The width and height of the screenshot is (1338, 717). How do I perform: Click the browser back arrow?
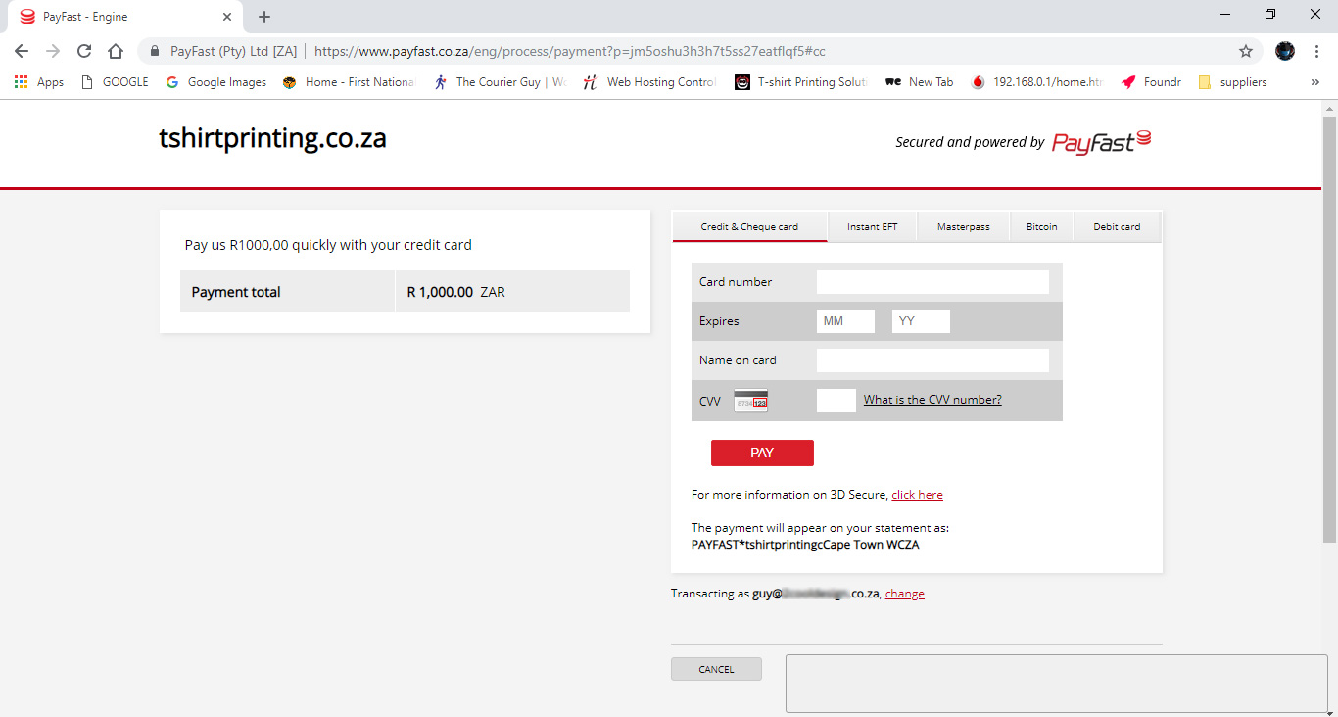(x=22, y=51)
